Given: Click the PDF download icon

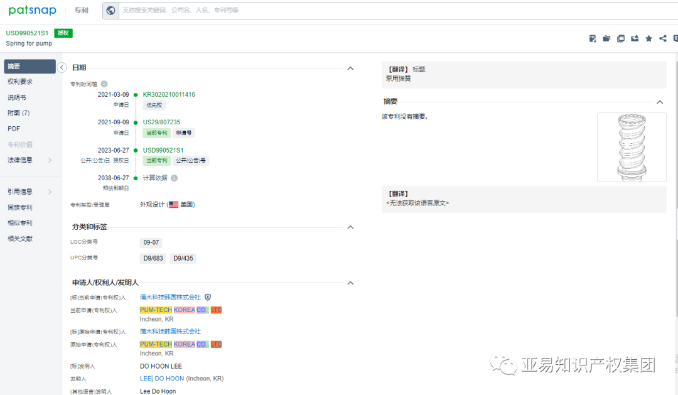Looking at the screenshot, I should point(593,38).
